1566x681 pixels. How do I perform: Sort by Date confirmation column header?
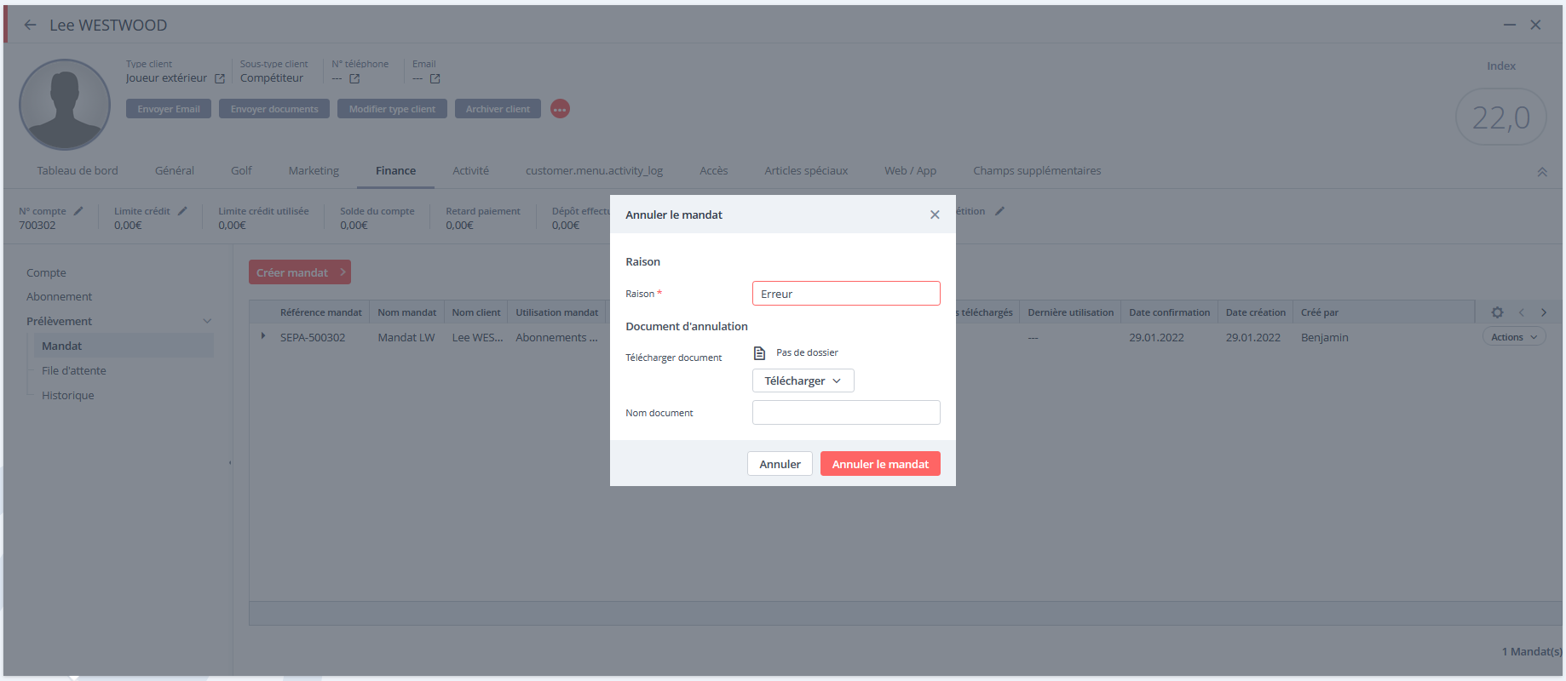click(1169, 312)
